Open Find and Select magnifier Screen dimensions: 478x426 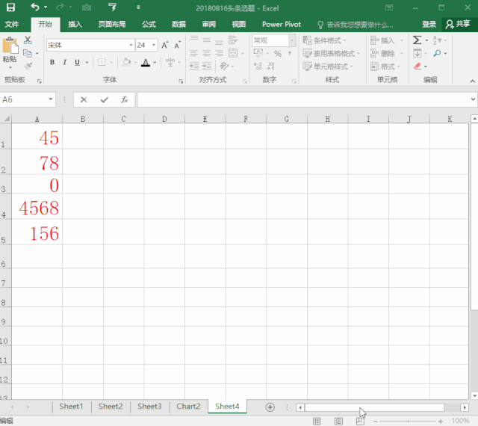click(437, 53)
